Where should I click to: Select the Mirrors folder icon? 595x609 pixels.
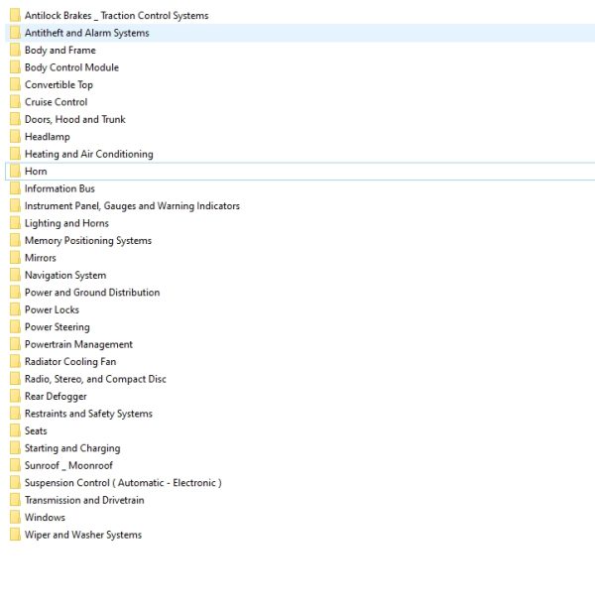point(15,258)
